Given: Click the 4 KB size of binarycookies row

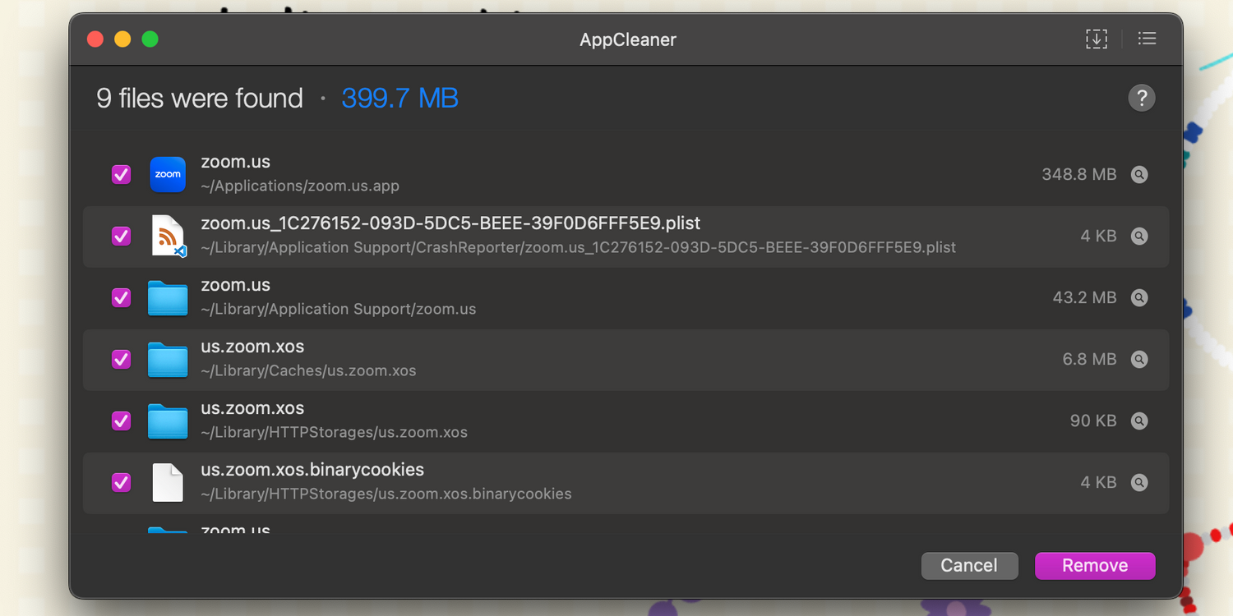Looking at the screenshot, I should point(1098,482).
